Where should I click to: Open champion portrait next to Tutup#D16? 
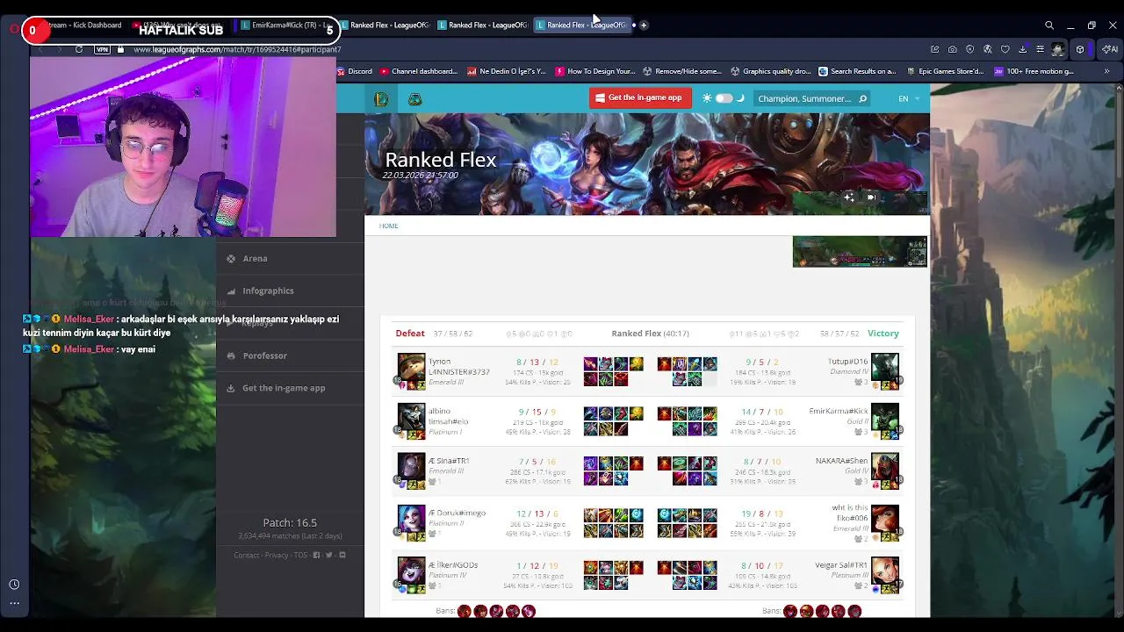[884, 369]
